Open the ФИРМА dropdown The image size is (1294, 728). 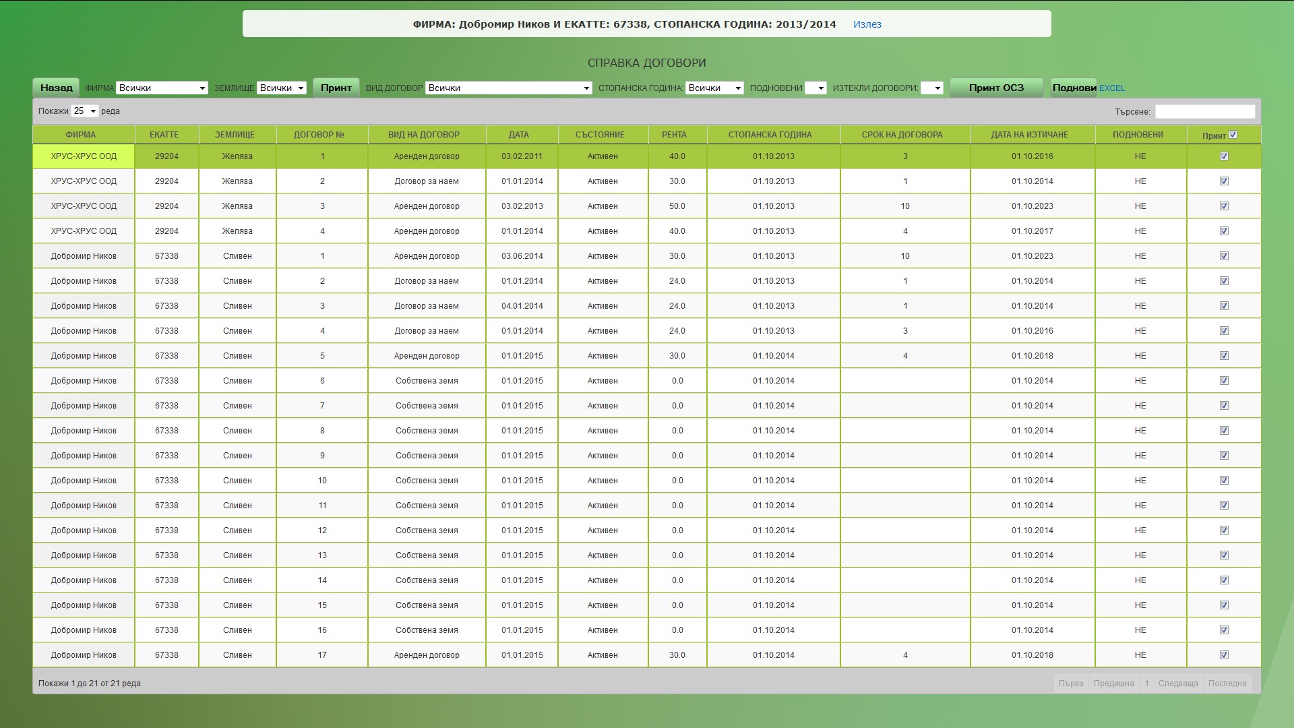(x=162, y=88)
